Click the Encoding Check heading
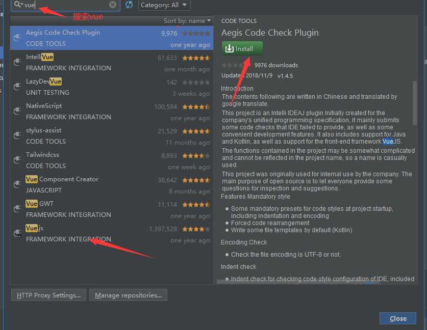 pyautogui.click(x=244, y=242)
